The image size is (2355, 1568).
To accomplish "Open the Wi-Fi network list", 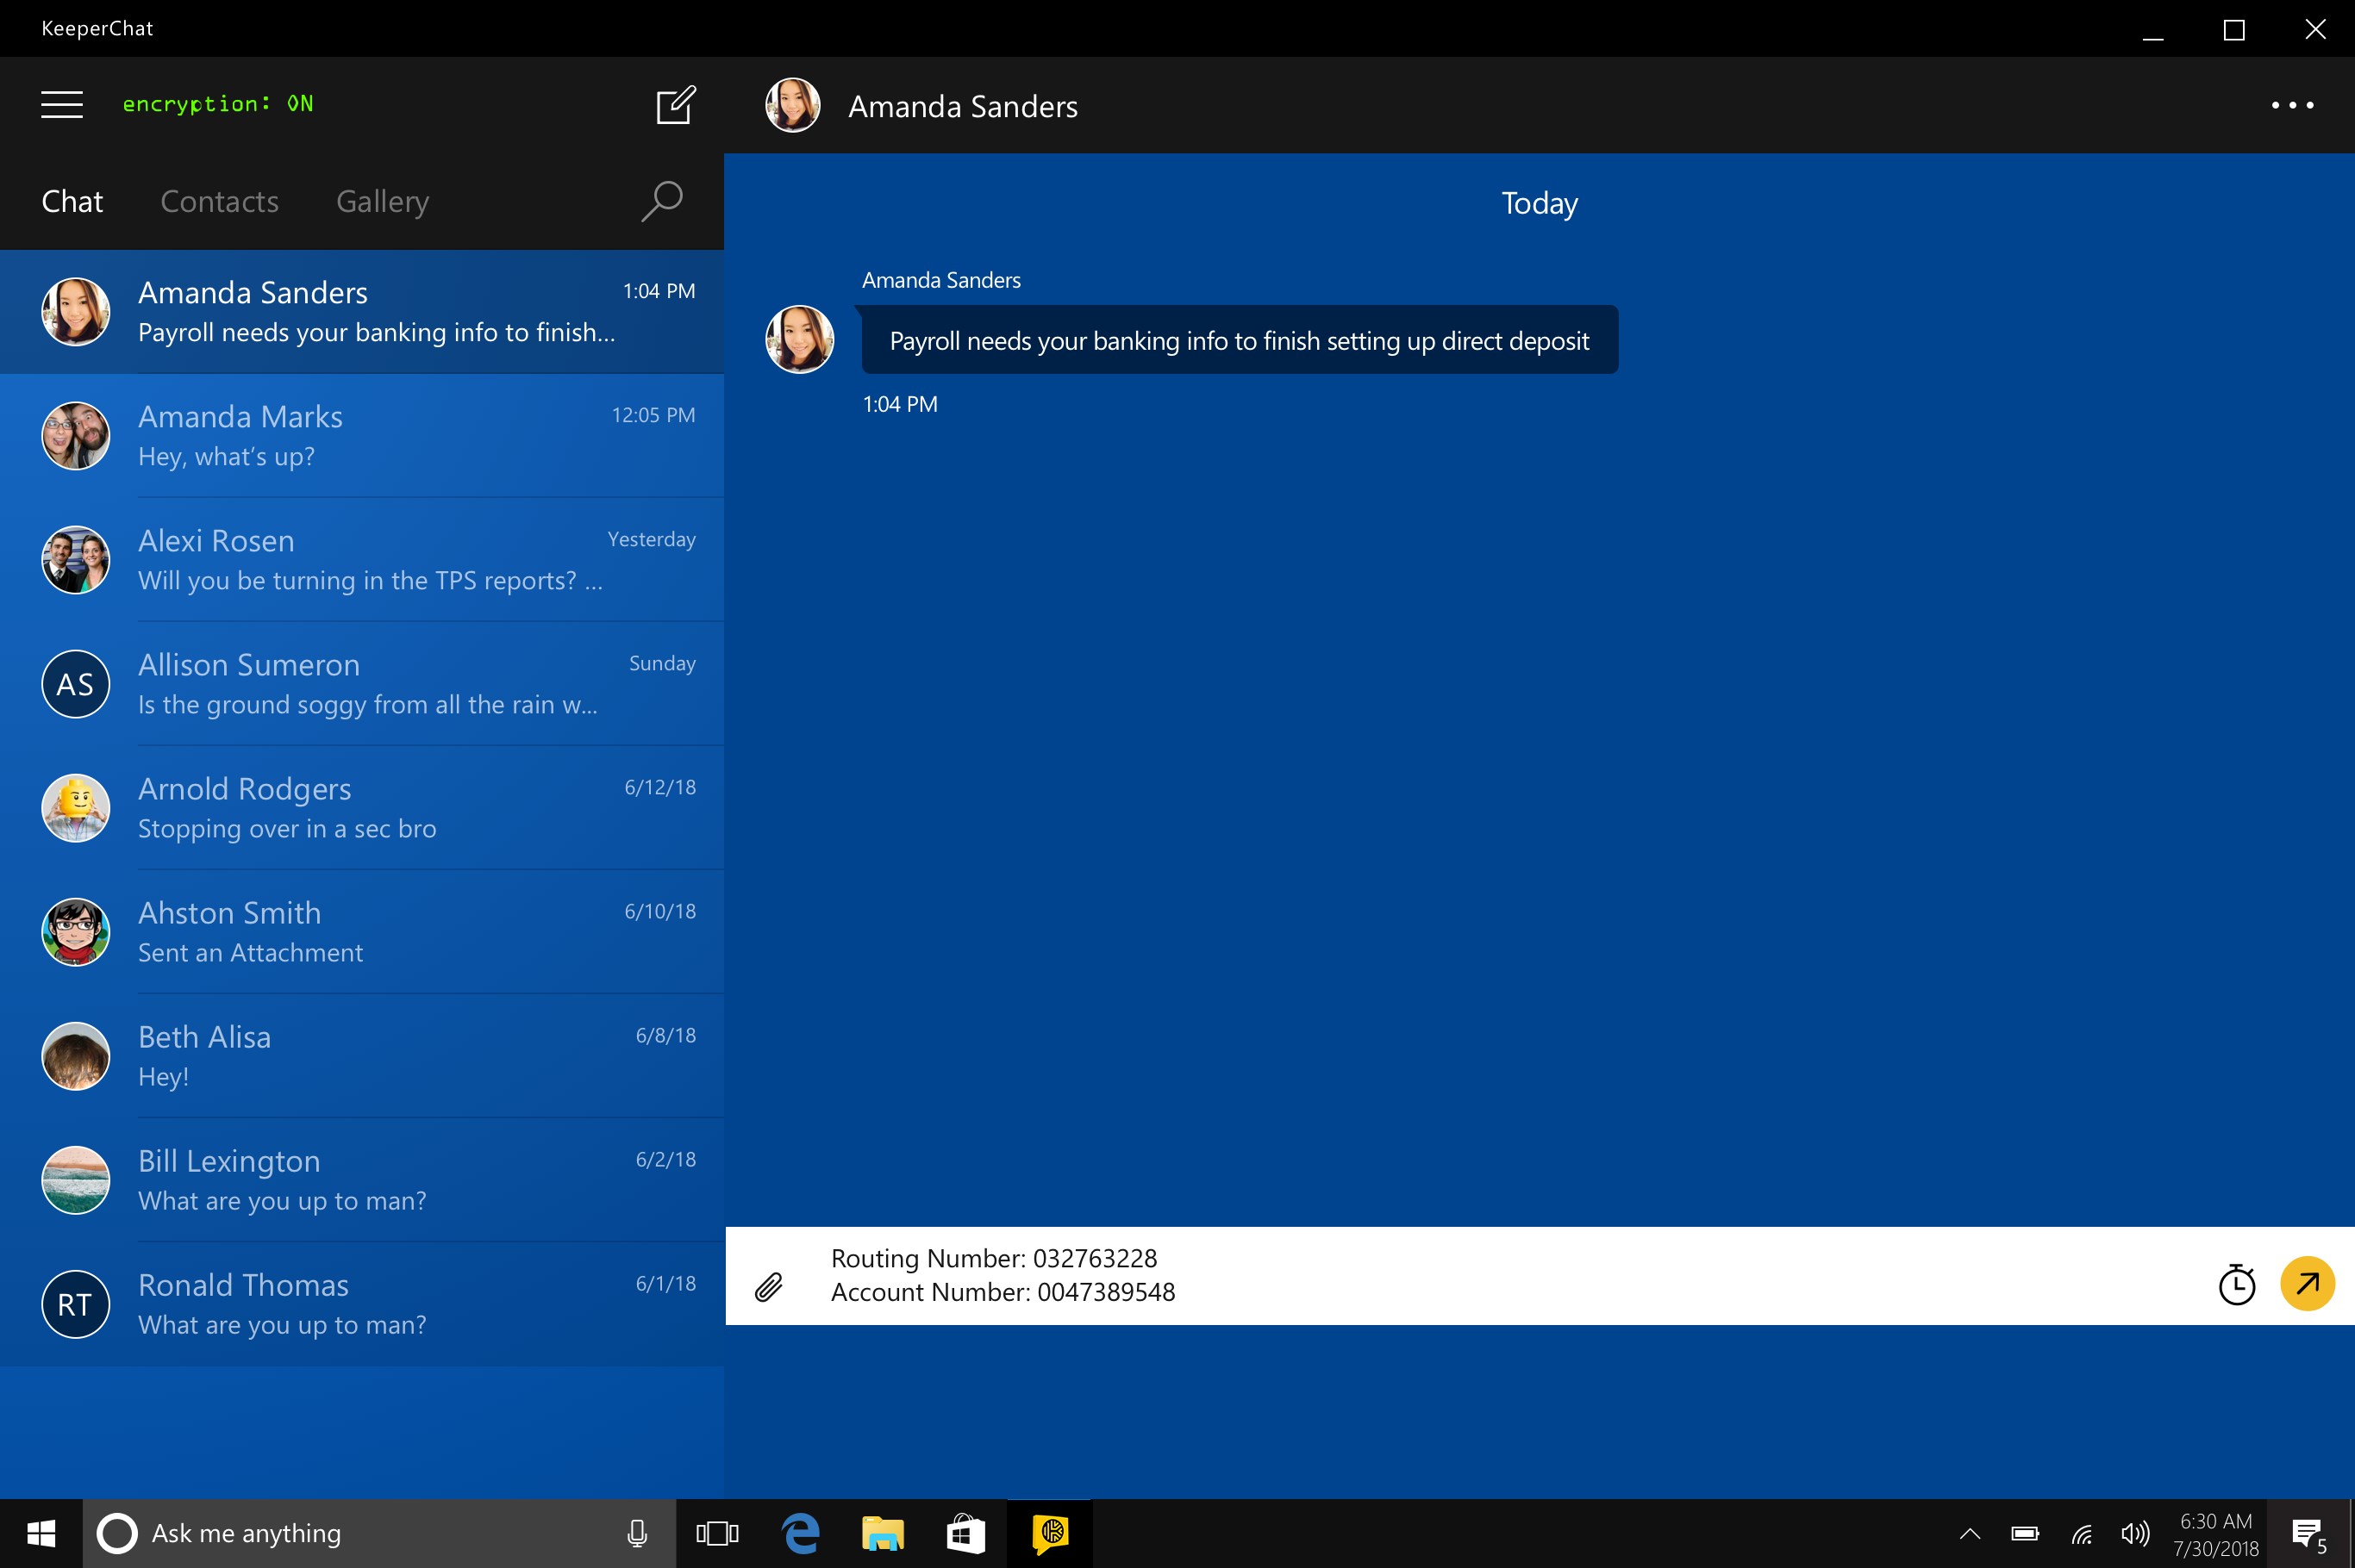I will 2081,1533.
